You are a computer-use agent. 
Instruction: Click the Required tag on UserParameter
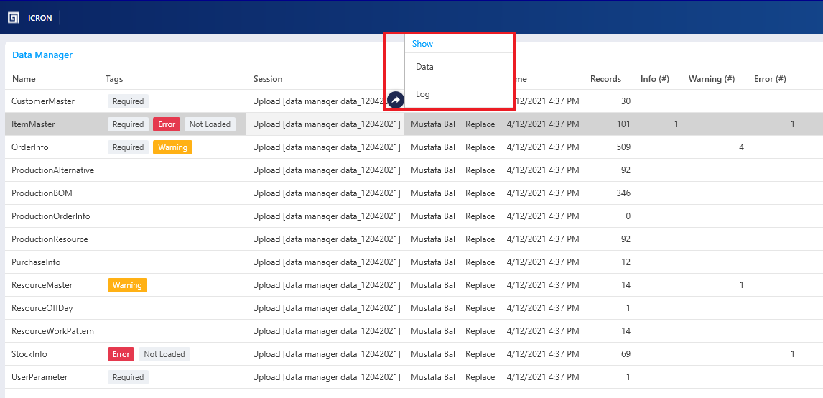click(x=128, y=377)
